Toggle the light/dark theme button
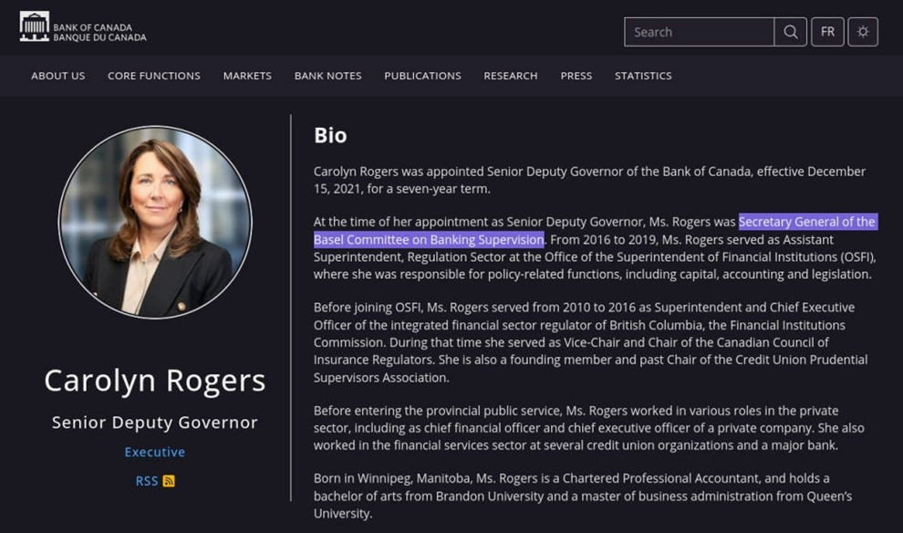This screenshot has height=533, width=903. pos(863,32)
